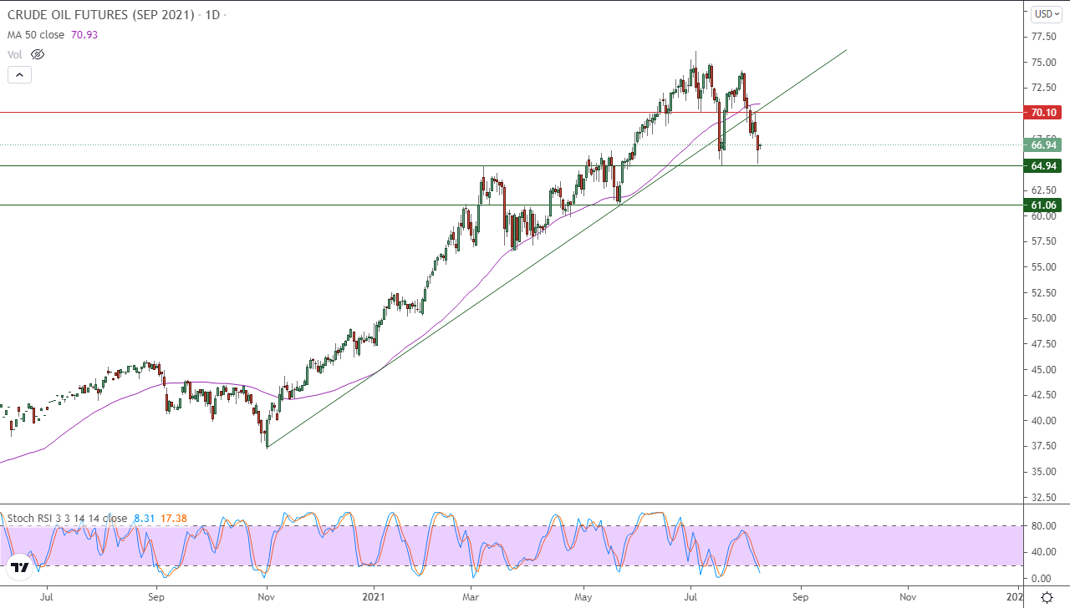Viewport: 1070px width, 608px height.
Task: Open the USD currency dropdown
Action: [x=1046, y=13]
